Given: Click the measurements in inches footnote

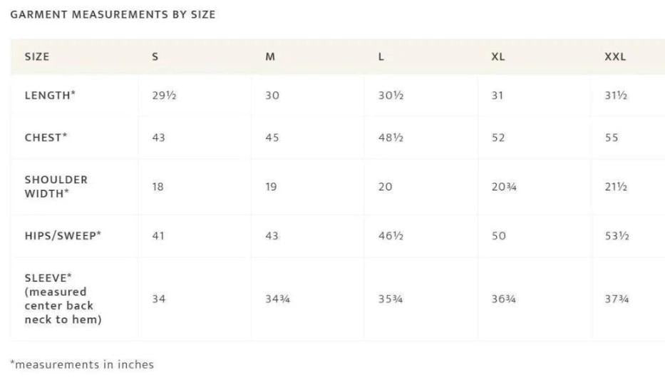Looking at the screenshot, I should tap(82, 364).
